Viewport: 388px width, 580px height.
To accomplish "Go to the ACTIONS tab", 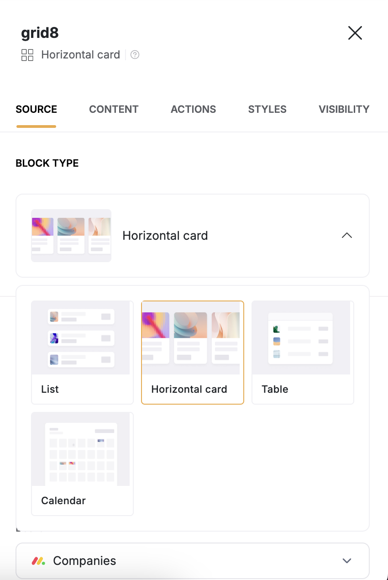I will (x=194, y=110).
